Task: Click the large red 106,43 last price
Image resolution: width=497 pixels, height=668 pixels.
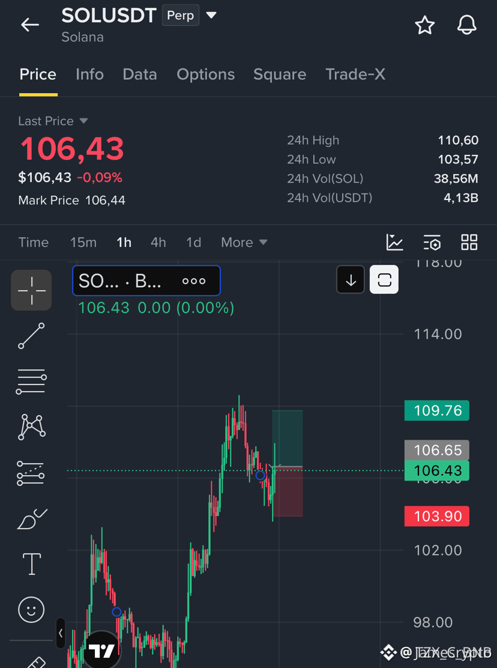Action: [x=72, y=149]
